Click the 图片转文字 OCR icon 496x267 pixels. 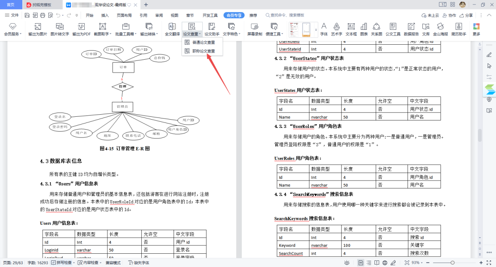click(x=60, y=29)
